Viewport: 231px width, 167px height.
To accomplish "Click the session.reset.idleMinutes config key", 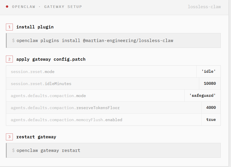I will point(41,83).
